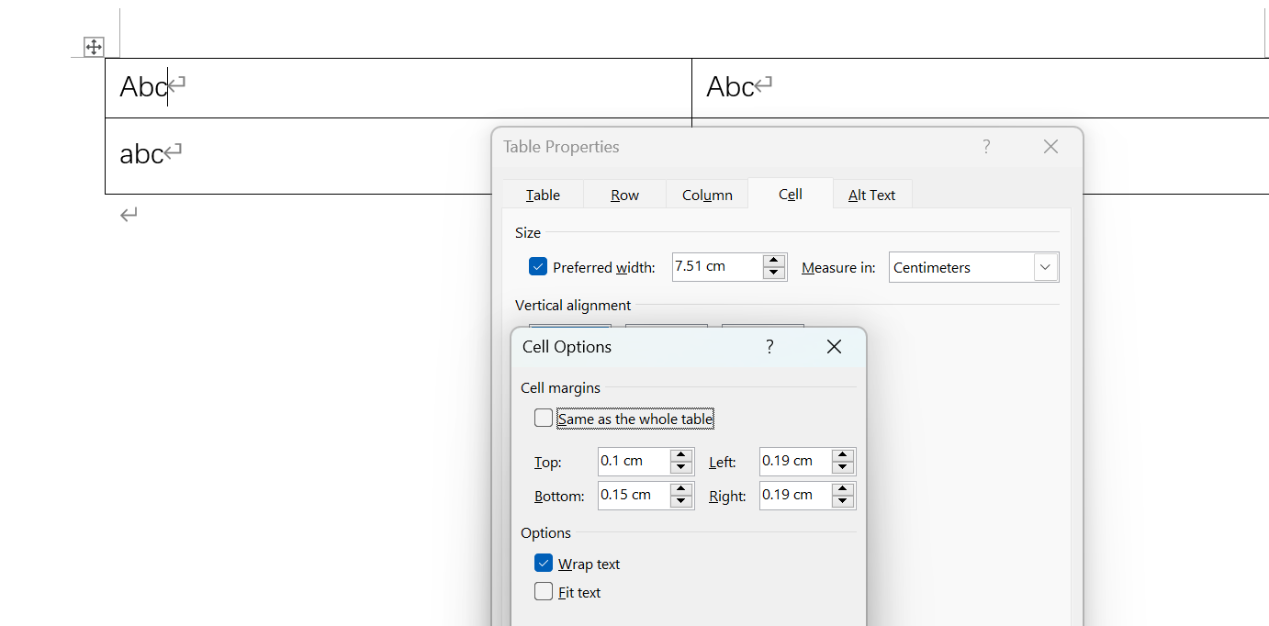Click the Right margin input field
The width and height of the screenshot is (1269, 626).
click(795, 495)
